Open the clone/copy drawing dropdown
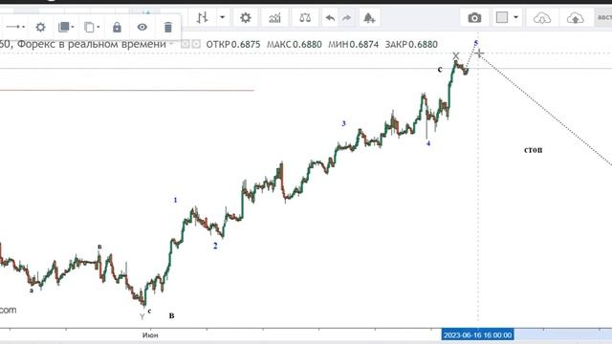 (x=92, y=28)
